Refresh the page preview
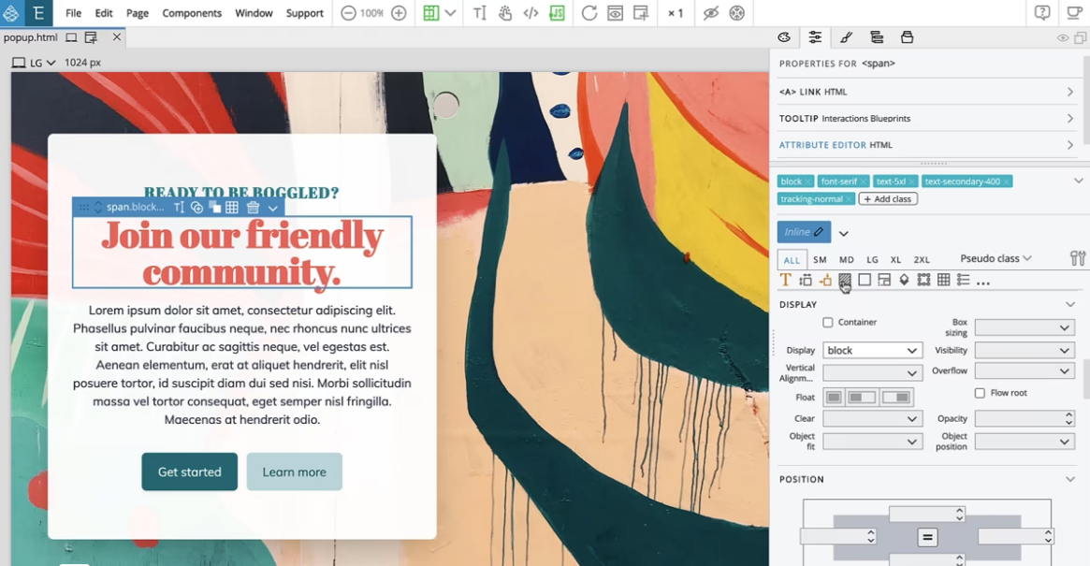1090x566 pixels. click(588, 13)
